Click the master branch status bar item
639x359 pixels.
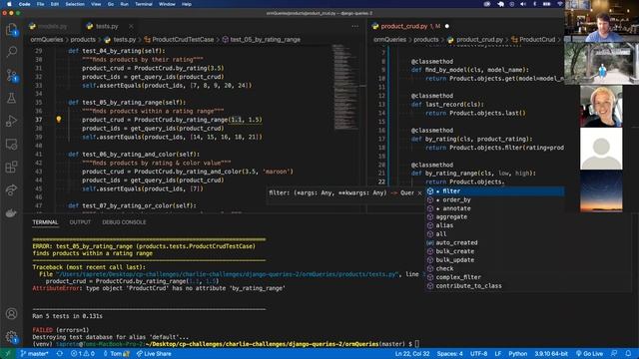[34, 354]
